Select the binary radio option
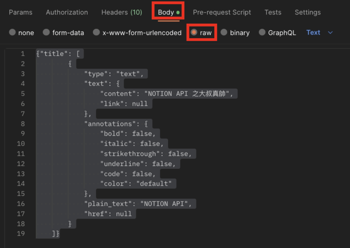This screenshot has height=248, width=350. coord(224,33)
